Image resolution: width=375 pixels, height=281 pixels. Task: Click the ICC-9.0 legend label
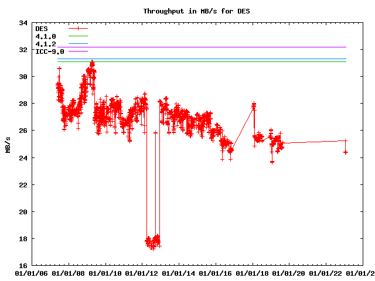[50, 52]
